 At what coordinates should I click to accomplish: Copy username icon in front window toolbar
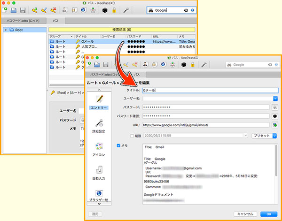pyautogui.click(x=145, y=64)
